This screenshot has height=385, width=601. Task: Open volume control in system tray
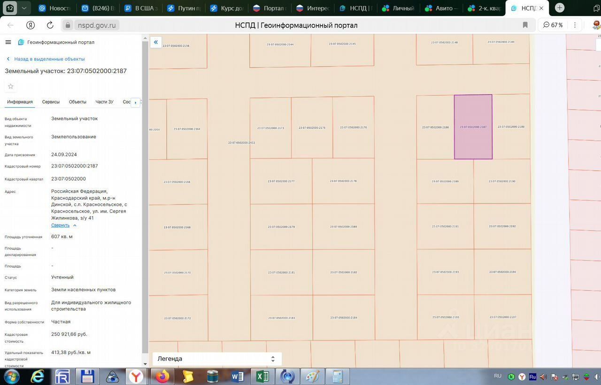click(x=544, y=377)
